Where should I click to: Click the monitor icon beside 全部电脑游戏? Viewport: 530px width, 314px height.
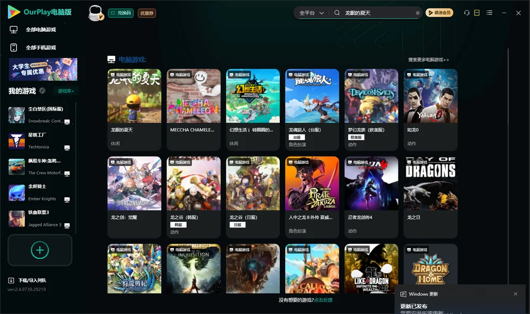[x=14, y=30]
